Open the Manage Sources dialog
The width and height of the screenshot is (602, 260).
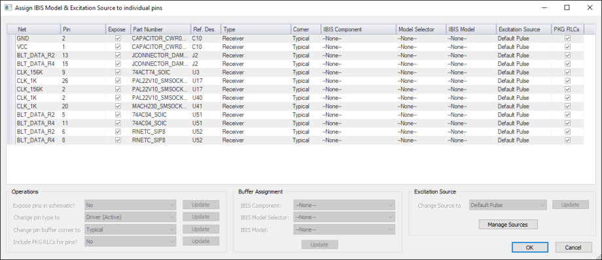[508, 224]
